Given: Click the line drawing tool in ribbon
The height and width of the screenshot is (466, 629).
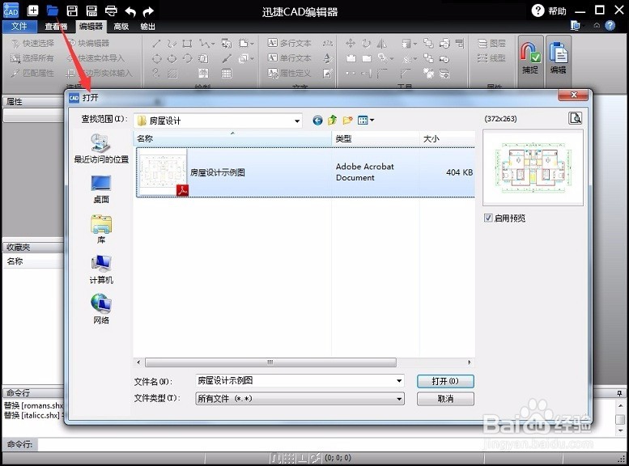Looking at the screenshot, I should coord(156,44).
